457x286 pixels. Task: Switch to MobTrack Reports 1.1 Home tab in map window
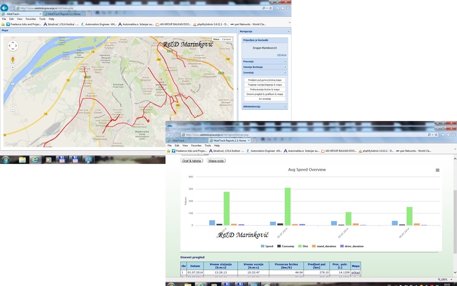point(64,14)
